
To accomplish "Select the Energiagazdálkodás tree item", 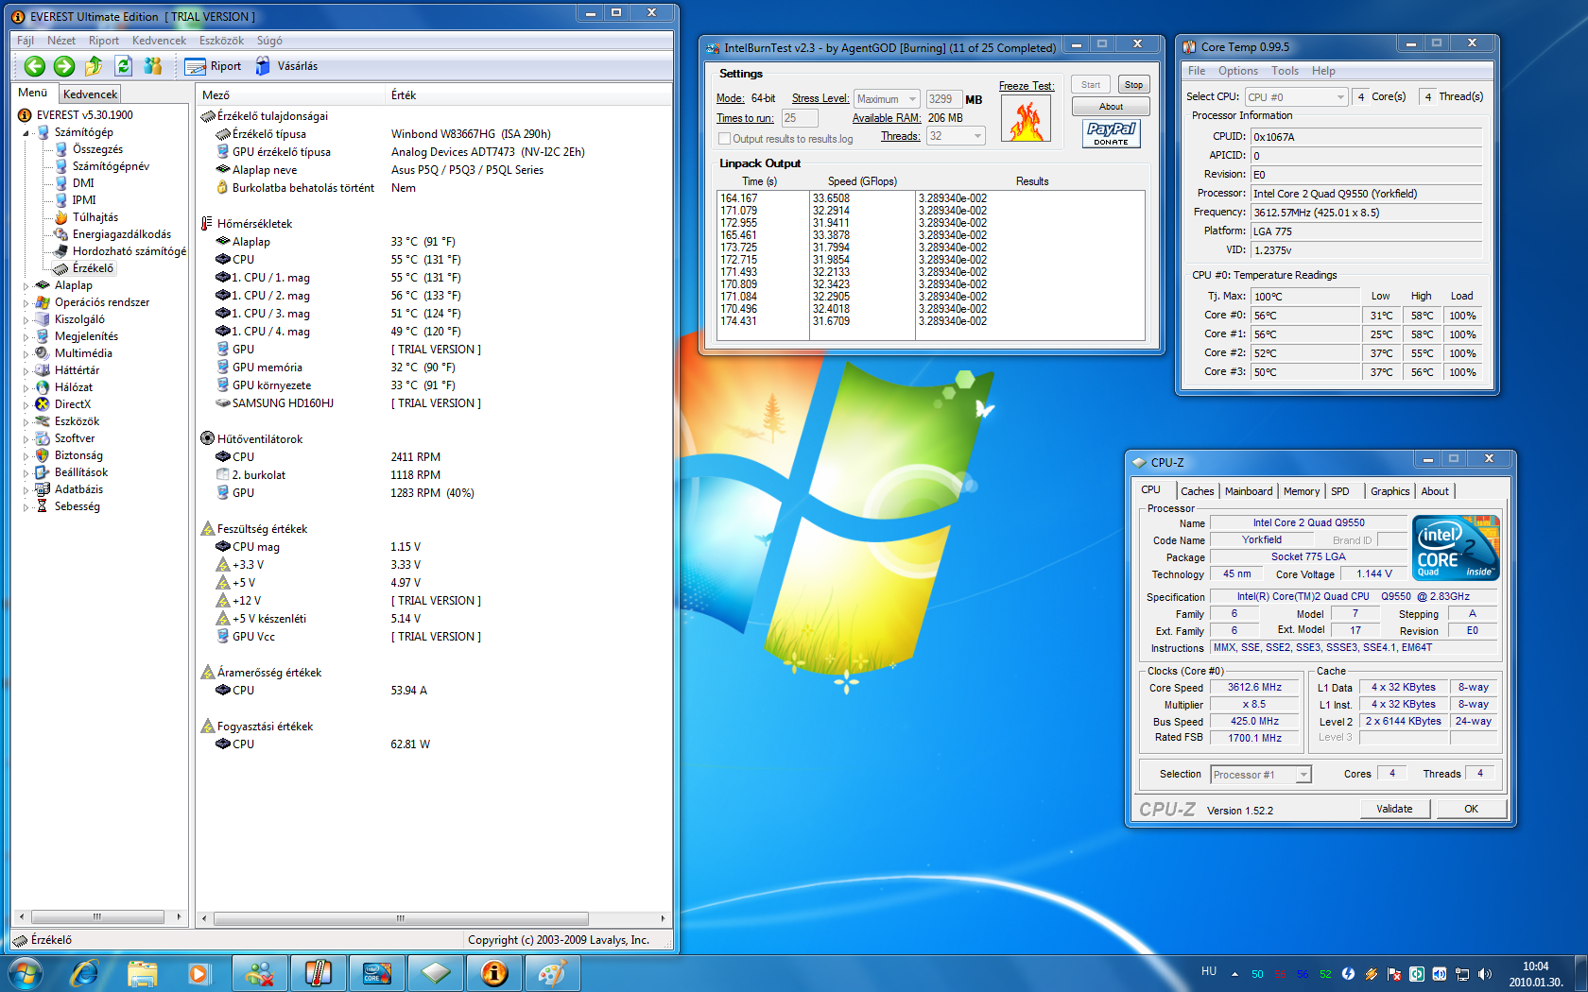I will [122, 234].
